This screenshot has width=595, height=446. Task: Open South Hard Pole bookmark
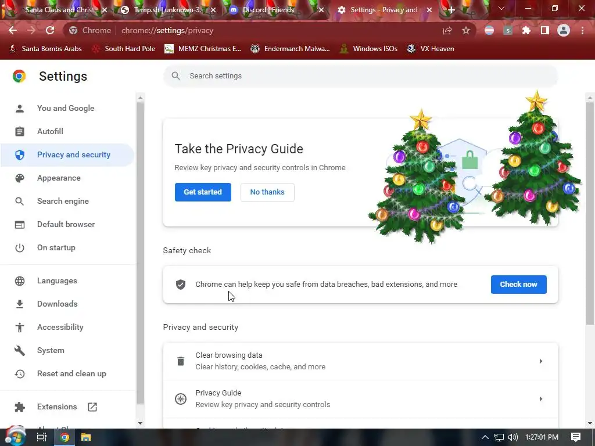click(123, 49)
